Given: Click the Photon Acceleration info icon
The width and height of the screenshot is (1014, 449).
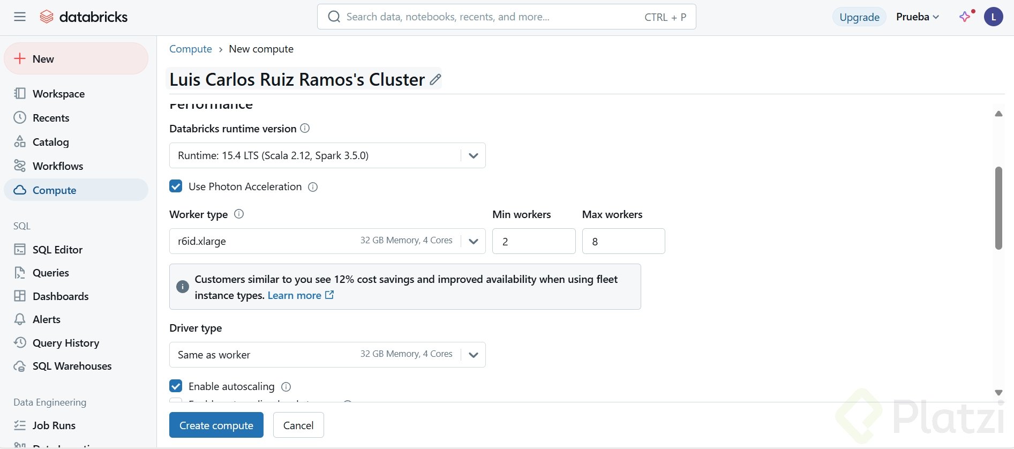Looking at the screenshot, I should (313, 187).
